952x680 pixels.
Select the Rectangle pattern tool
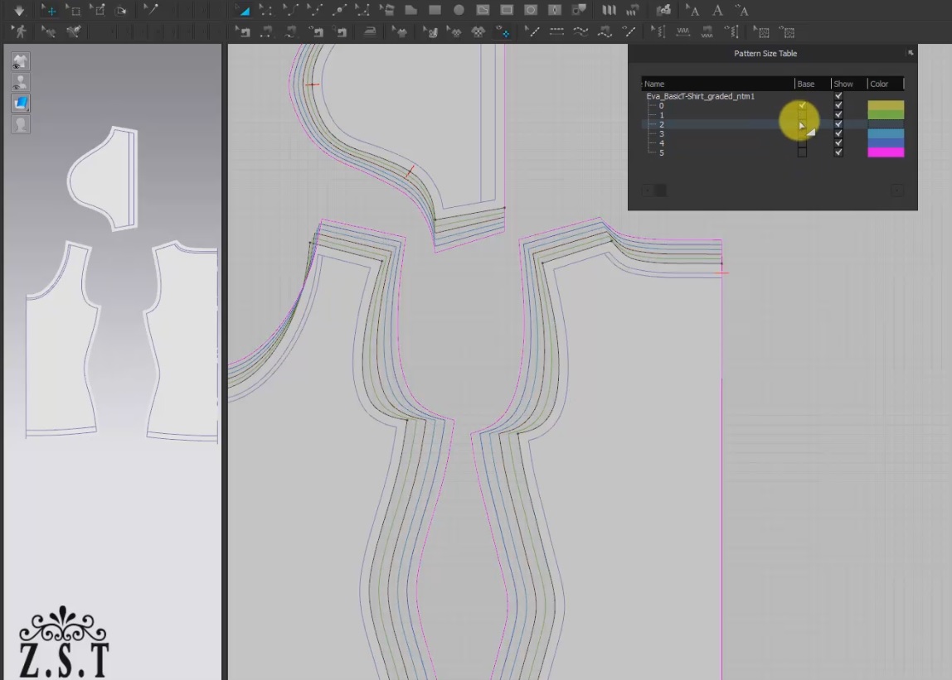[435, 10]
